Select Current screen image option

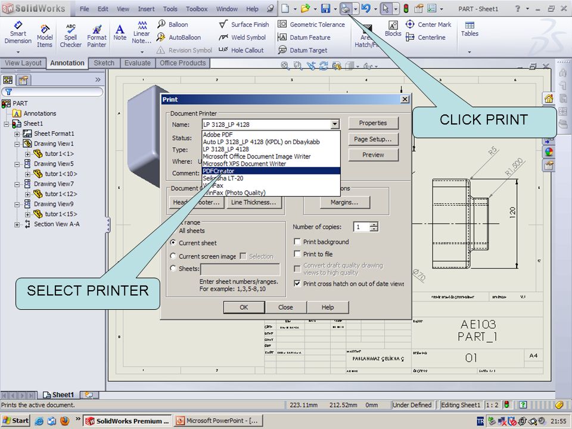coord(173,256)
